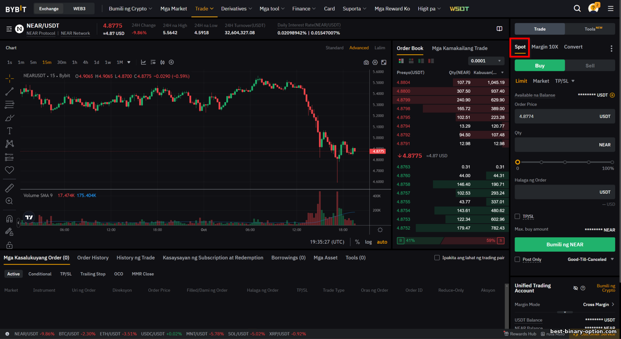Click the chart screenshot camera icon

click(366, 63)
